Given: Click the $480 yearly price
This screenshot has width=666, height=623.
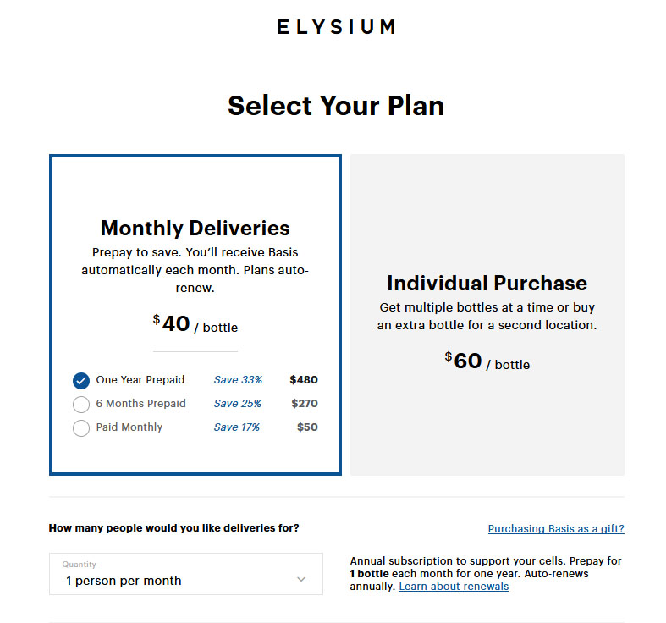Looking at the screenshot, I should click(304, 380).
